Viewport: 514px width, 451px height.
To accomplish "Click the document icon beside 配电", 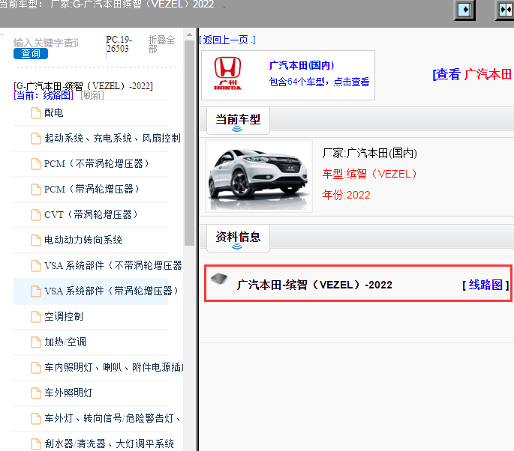I will point(36,113).
